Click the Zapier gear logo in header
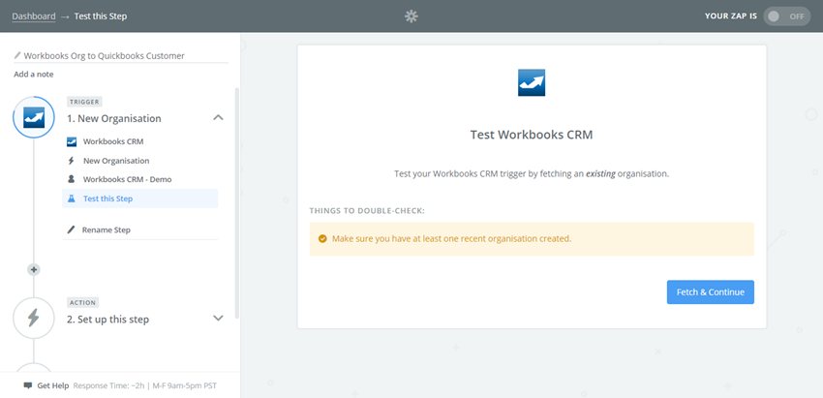This screenshot has width=823, height=398. pos(411,16)
